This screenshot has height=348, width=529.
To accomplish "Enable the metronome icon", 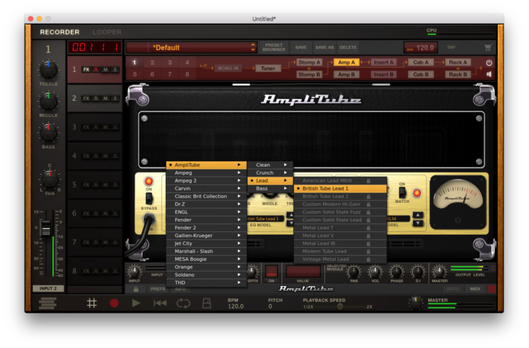I will pos(207,303).
